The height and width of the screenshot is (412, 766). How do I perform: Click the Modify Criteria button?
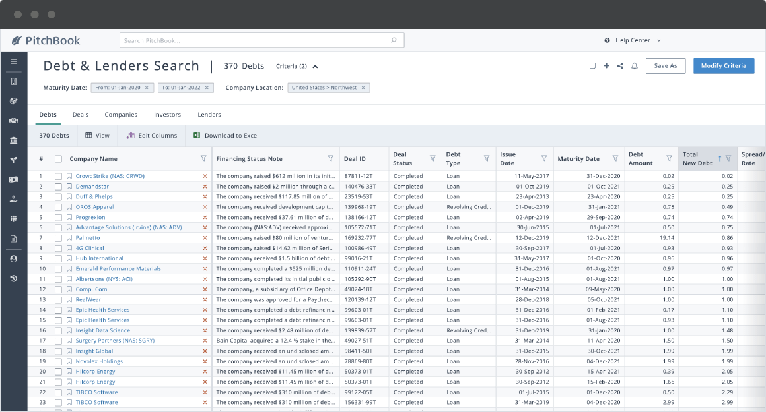click(x=724, y=66)
